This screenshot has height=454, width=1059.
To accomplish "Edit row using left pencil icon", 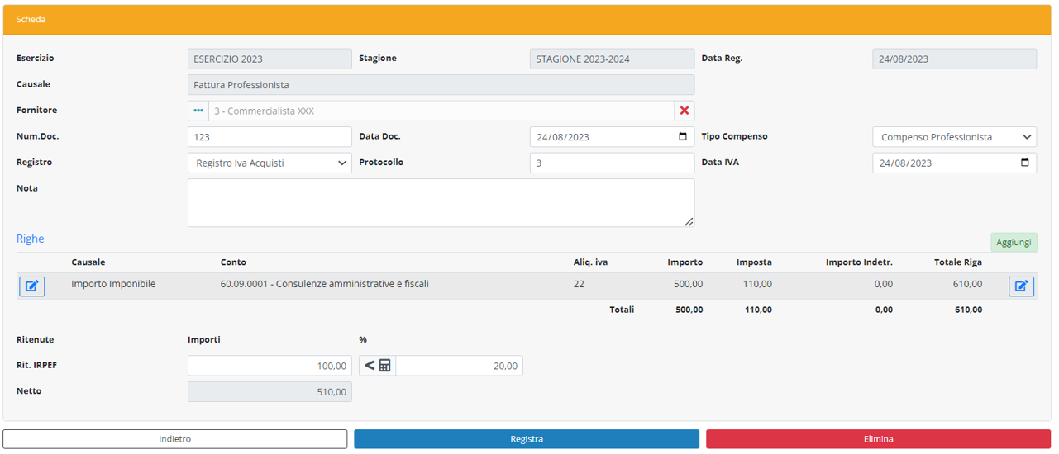I will pos(31,286).
